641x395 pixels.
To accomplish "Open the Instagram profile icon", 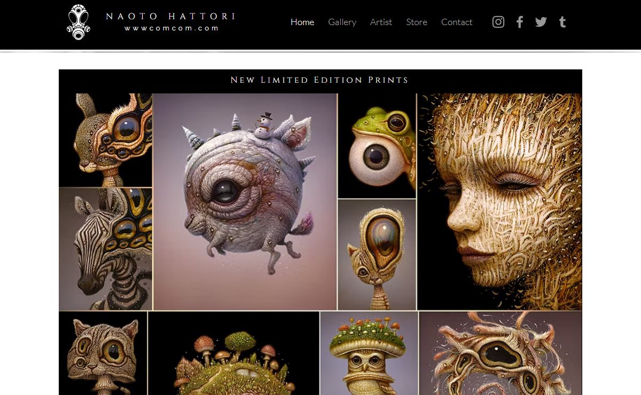I will [x=498, y=22].
